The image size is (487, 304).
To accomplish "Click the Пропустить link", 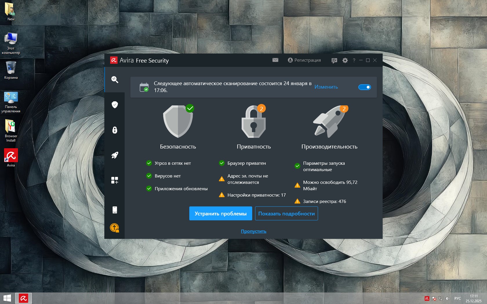I will point(253,231).
